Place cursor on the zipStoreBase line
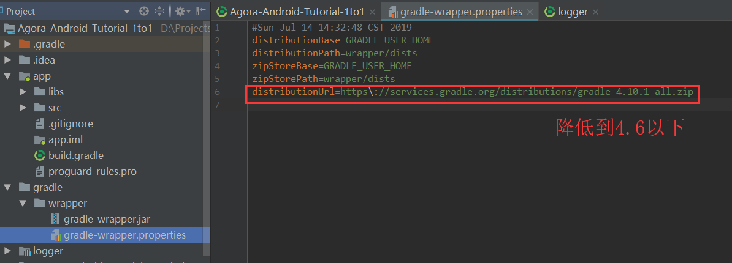The image size is (732, 263). click(x=332, y=66)
